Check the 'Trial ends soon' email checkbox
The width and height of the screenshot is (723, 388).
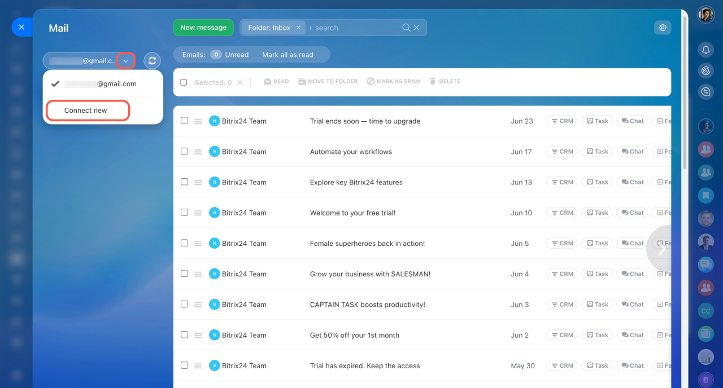184,121
